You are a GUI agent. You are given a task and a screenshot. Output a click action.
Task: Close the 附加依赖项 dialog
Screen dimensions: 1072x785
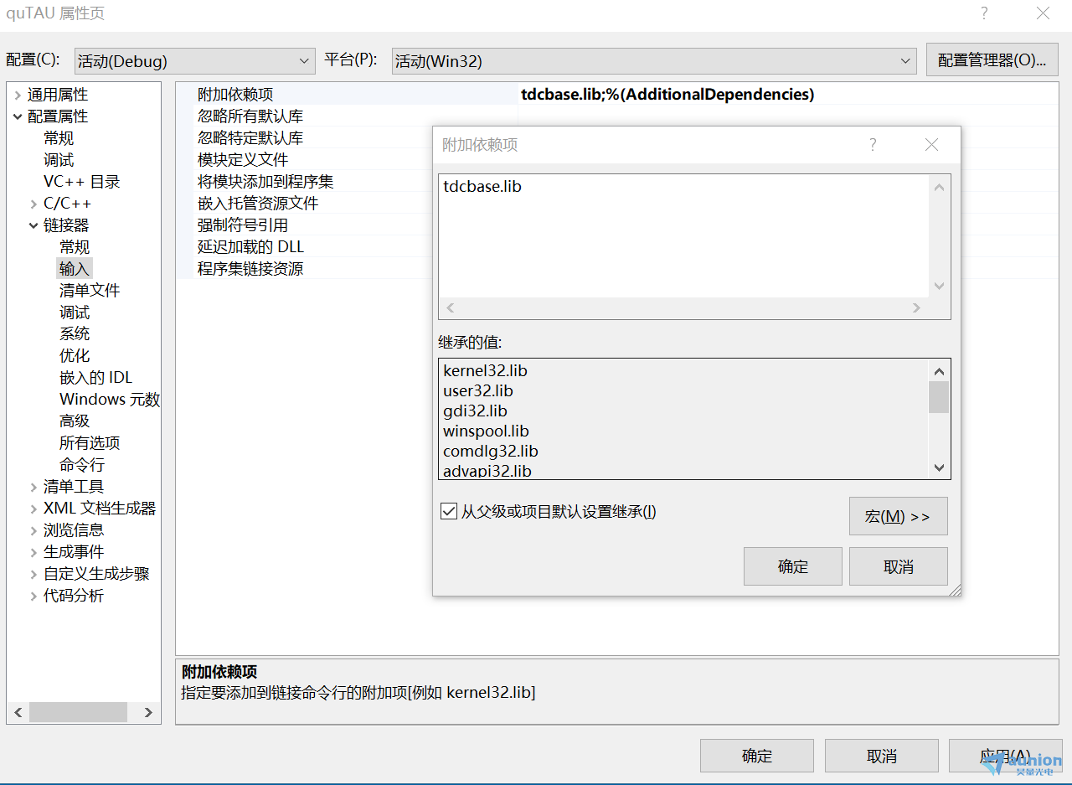pos(931,144)
